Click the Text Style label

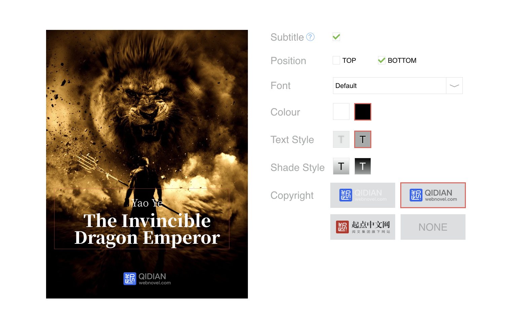[x=292, y=140]
